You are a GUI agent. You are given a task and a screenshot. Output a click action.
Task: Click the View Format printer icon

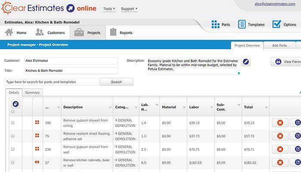tap(278, 61)
